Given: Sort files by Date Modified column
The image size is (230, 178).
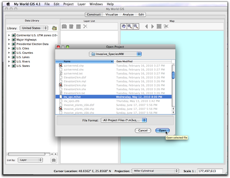Looking at the screenshot, I should pos(143,61).
